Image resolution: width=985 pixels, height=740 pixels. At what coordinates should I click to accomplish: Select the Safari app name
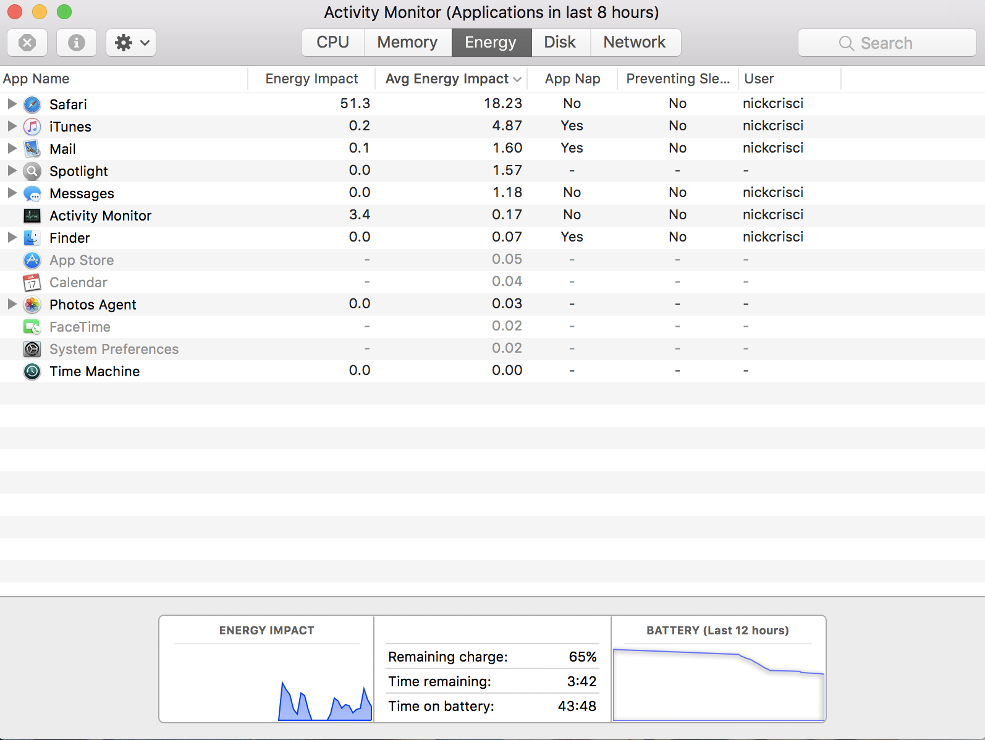68,104
